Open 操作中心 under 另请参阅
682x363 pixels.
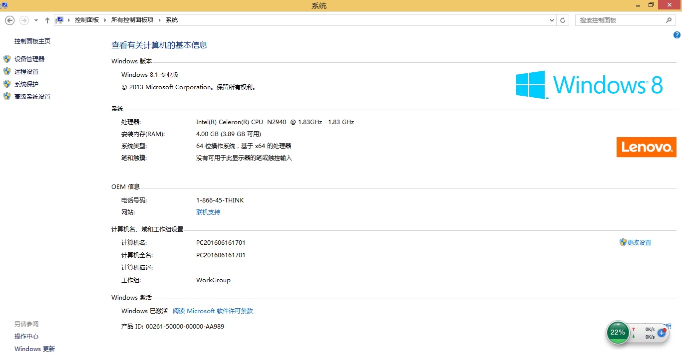pyautogui.click(x=26, y=337)
